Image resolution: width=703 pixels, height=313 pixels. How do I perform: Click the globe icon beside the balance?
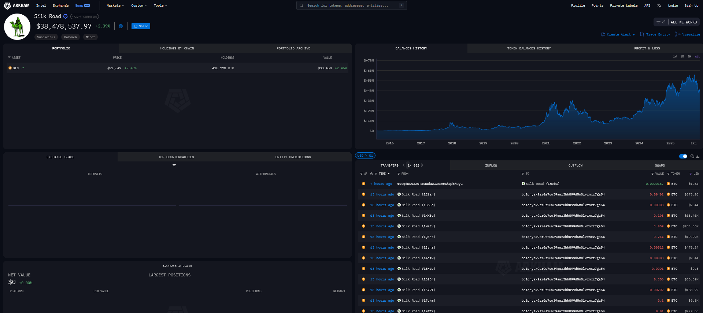[x=121, y=26]
